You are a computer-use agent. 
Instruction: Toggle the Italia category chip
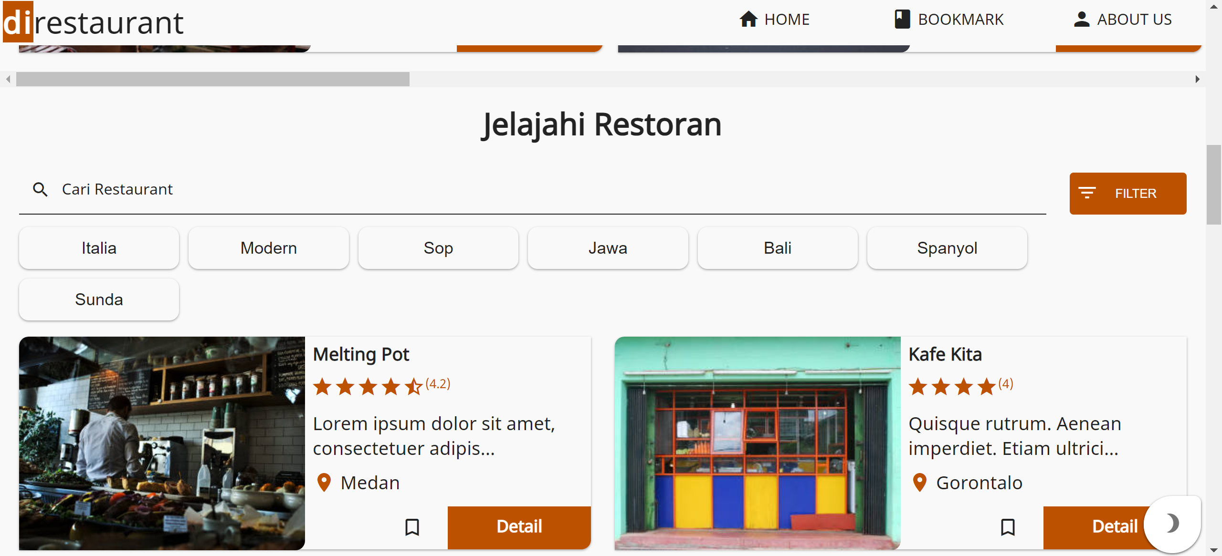coord(99,248)
